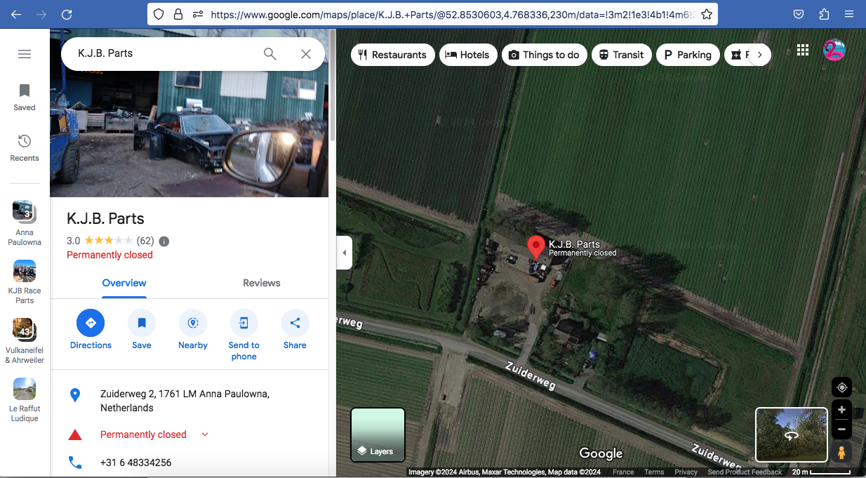Switch to the Reviews tab
The width and height of the screenshot is (866, 478).
(261, 283)
